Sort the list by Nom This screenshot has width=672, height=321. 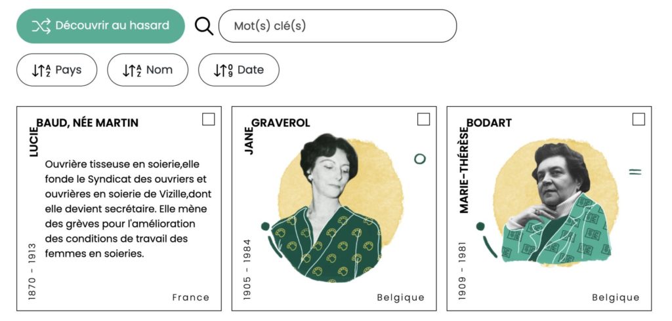click(148, 70)
